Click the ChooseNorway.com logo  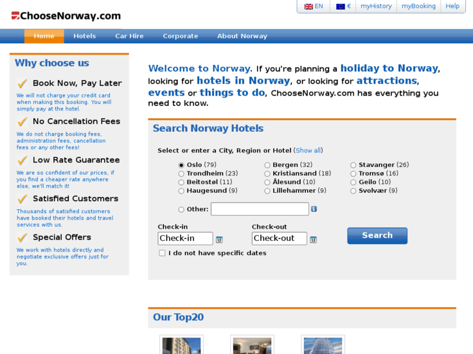pos(66,16)
